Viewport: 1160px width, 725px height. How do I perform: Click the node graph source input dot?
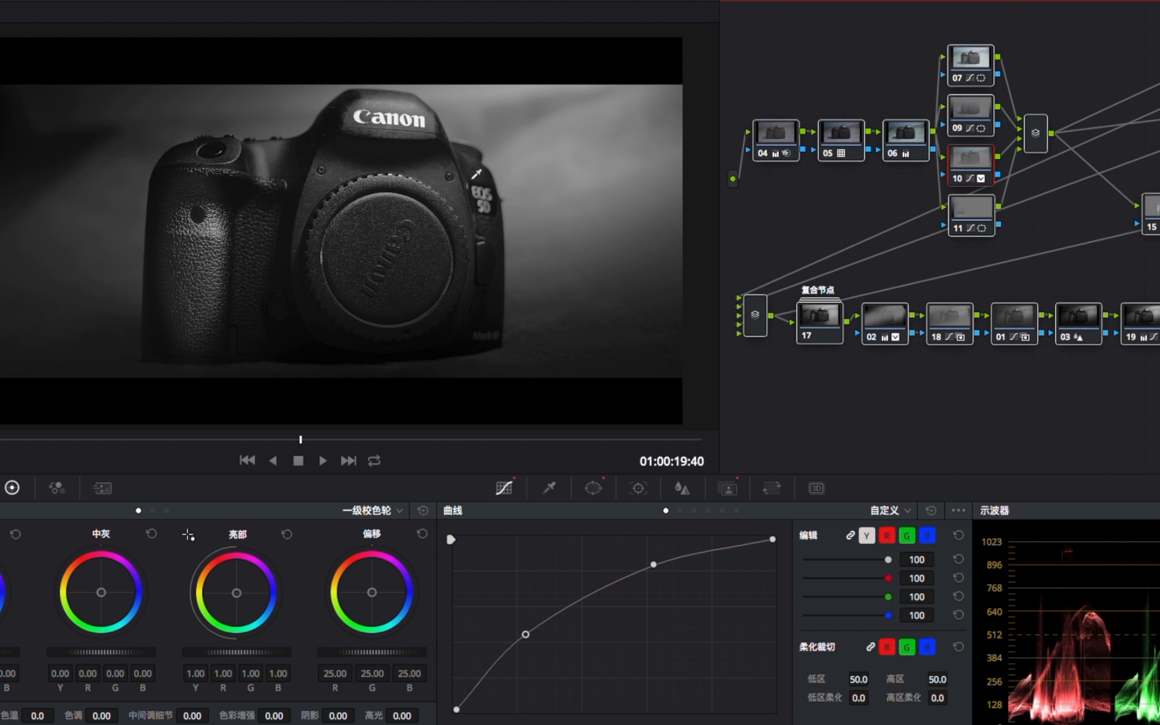pos(732,179)
